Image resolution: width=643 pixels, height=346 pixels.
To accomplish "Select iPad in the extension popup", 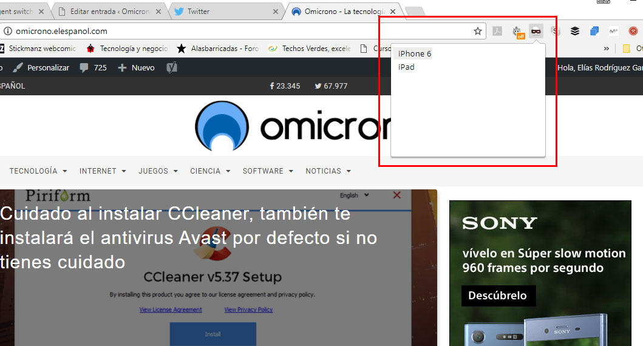I will tap(406, 67).
